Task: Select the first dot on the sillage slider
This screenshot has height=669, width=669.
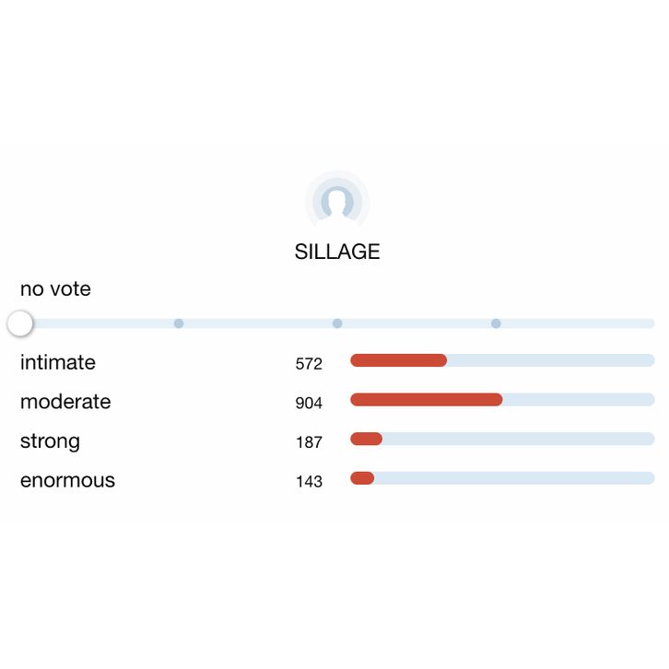Action: [x=179, y=323]
